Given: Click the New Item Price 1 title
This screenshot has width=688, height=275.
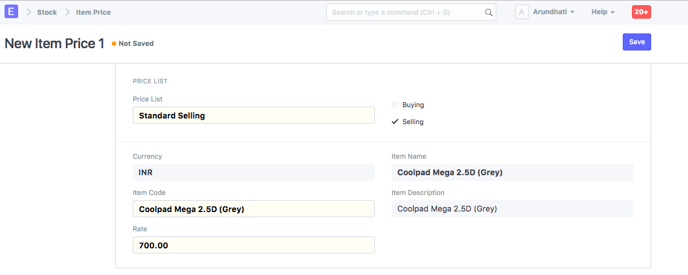Looking at the screenshot, I should (54, 44).
